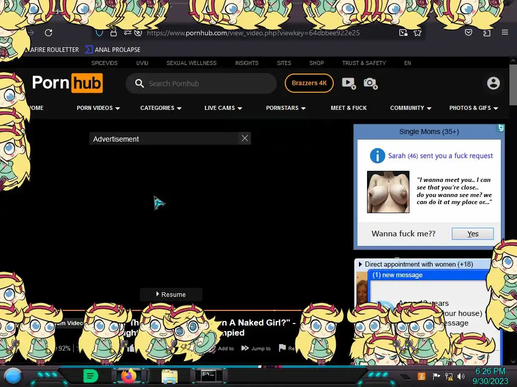This screenshot has height=387, width=517.
Task: Click the Java tray icon
Action: click(x=422, y=376)
